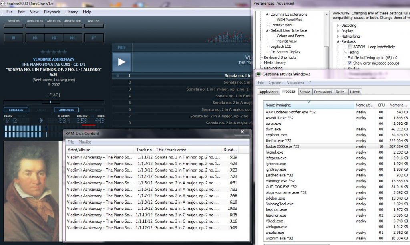This screenshot has width=410, height=245.
Task: Toggle the Audio MD5 indicator button
Action: 66,110
